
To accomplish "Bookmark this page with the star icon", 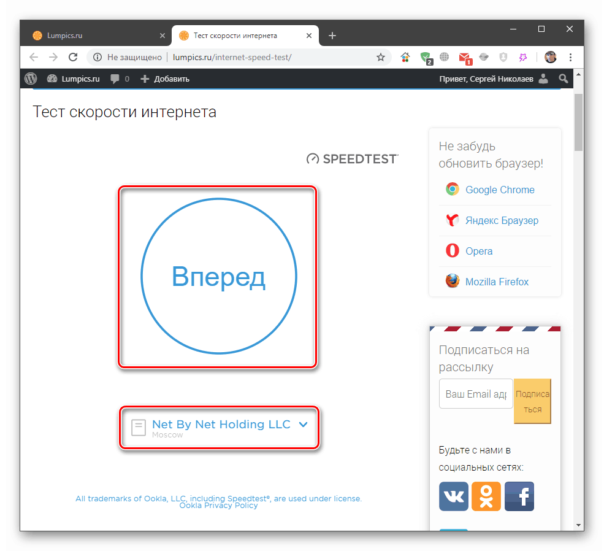I will coord(381,58).
